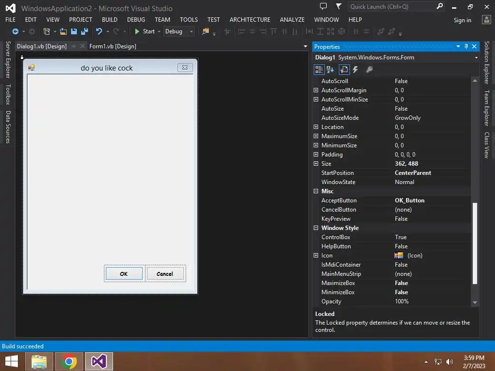Open the Start button dropdown arrow

pyautogui.click(x=159, y=31)
